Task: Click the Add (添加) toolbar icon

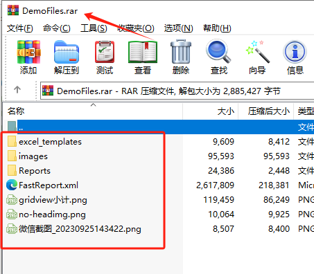Action: coord(28,52)
